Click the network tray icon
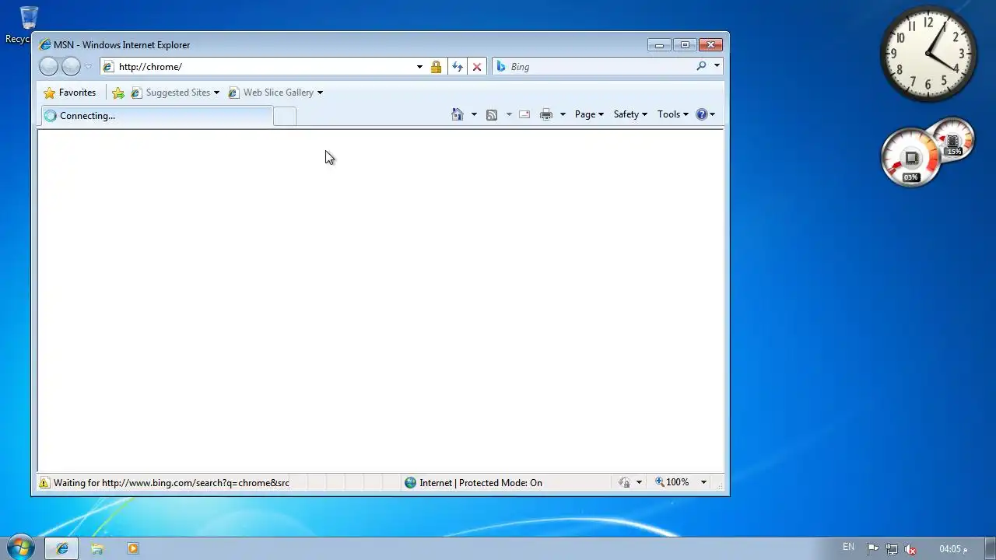Screen dimensions: 996x560 point(891,549)
